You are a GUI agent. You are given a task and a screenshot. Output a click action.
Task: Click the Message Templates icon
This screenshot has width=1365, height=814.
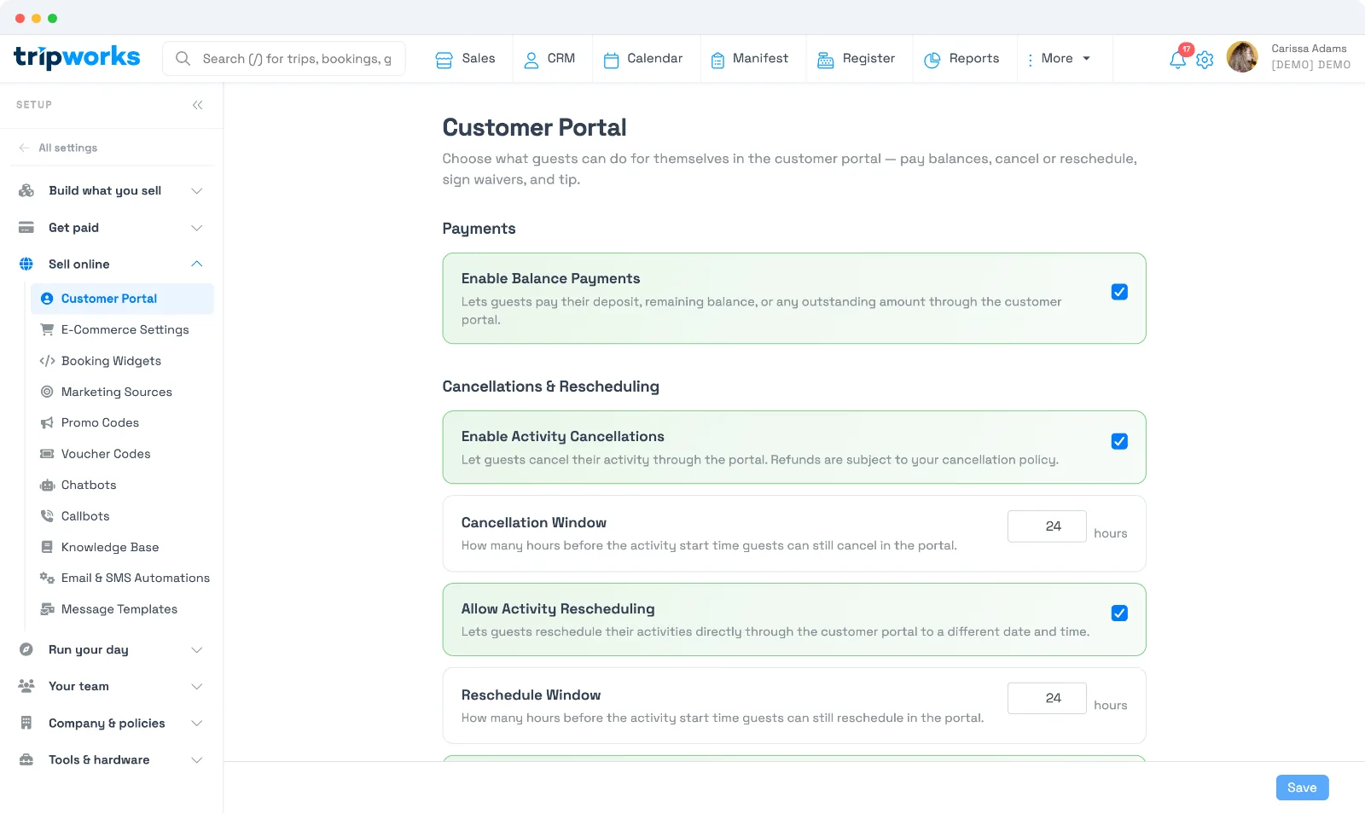pos(47,609)
